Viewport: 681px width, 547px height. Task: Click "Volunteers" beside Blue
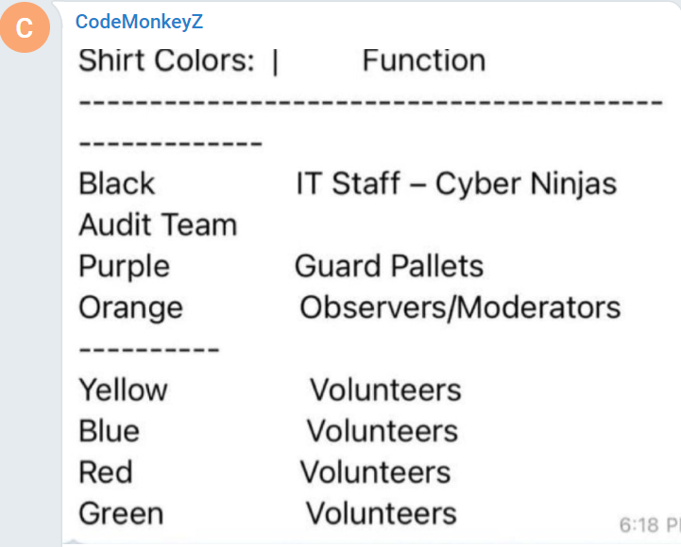click(x=383, y=431)
